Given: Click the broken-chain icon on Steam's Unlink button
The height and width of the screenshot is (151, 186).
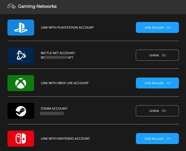Looking at the screenshot, I should pos(164,111).
